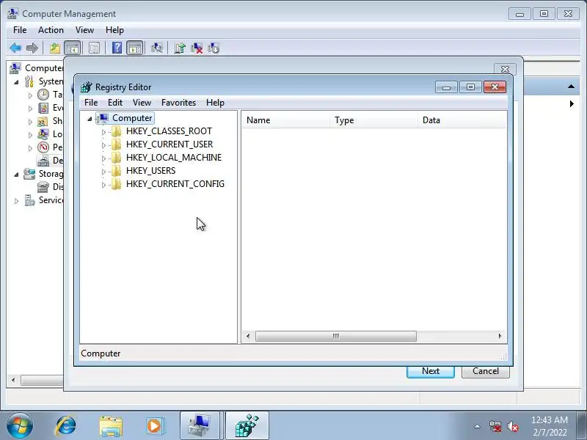Select the HKEY_USERS folder icon
587x440 pixels.
[x=117, y=171]
